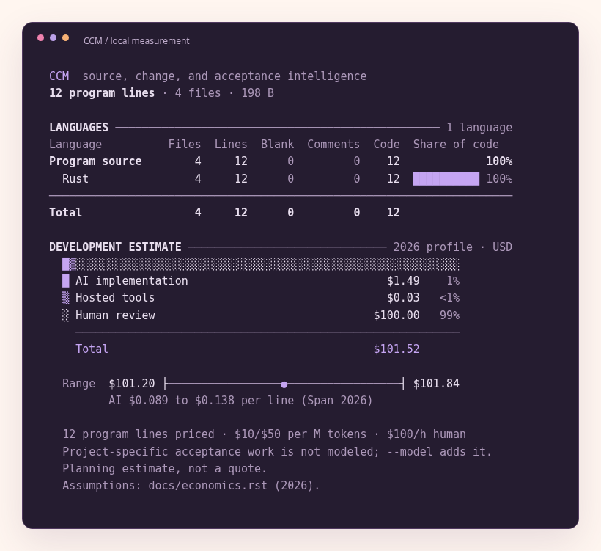Click the 'Total' label in languages table

pos(65,213)
